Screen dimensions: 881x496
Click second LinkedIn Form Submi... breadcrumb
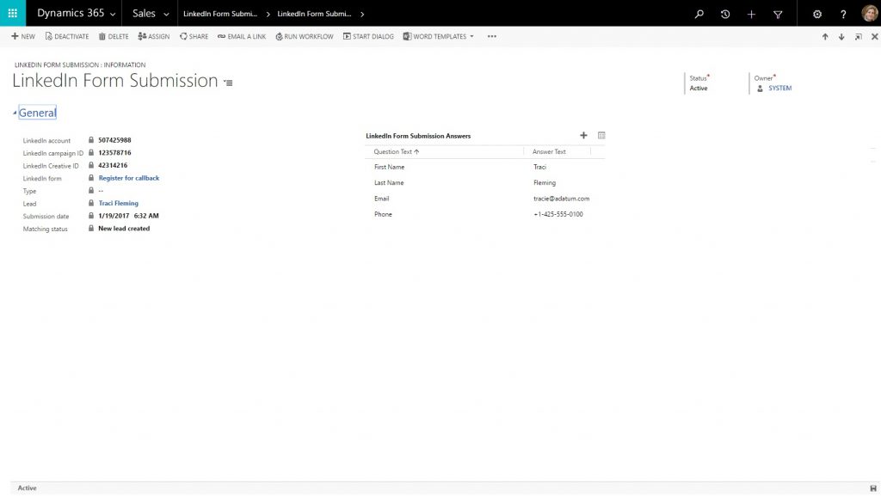314,14
